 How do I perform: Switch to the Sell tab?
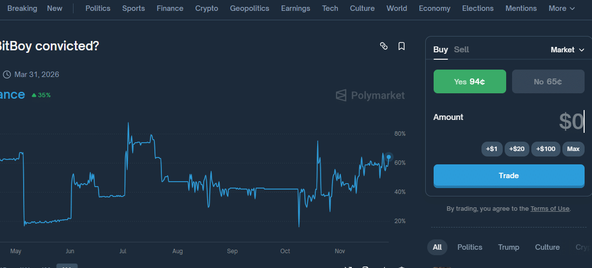tap(461, 49)
